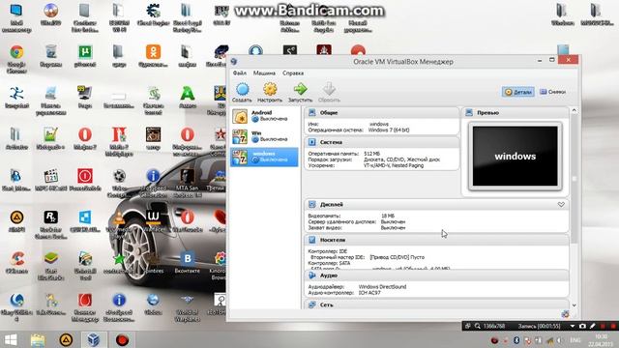The image size is (619, 348).
Task: Start the VM with Запустить arrow
Action: pos(300,93)
